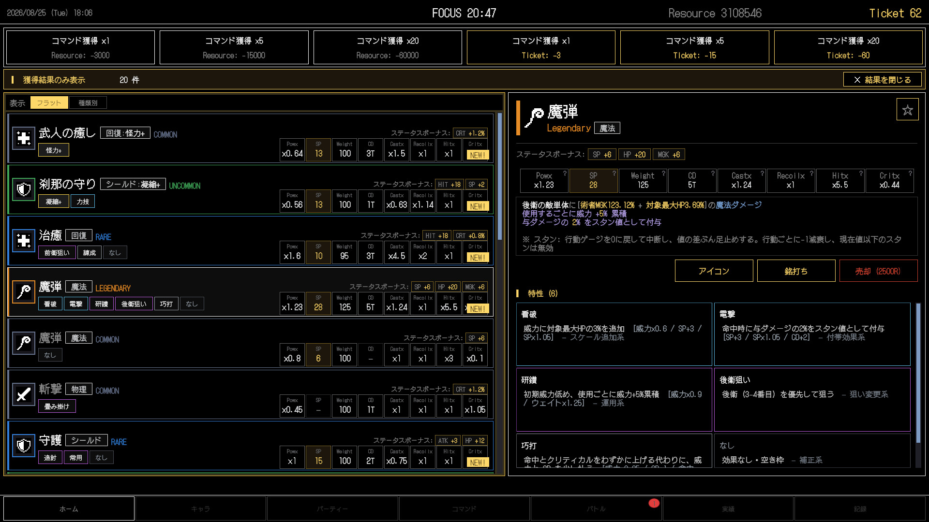The image size is (929, 522).
Task: Click the 怪力+ tag under 武人の癒し
Action: [x=54, y=150]
